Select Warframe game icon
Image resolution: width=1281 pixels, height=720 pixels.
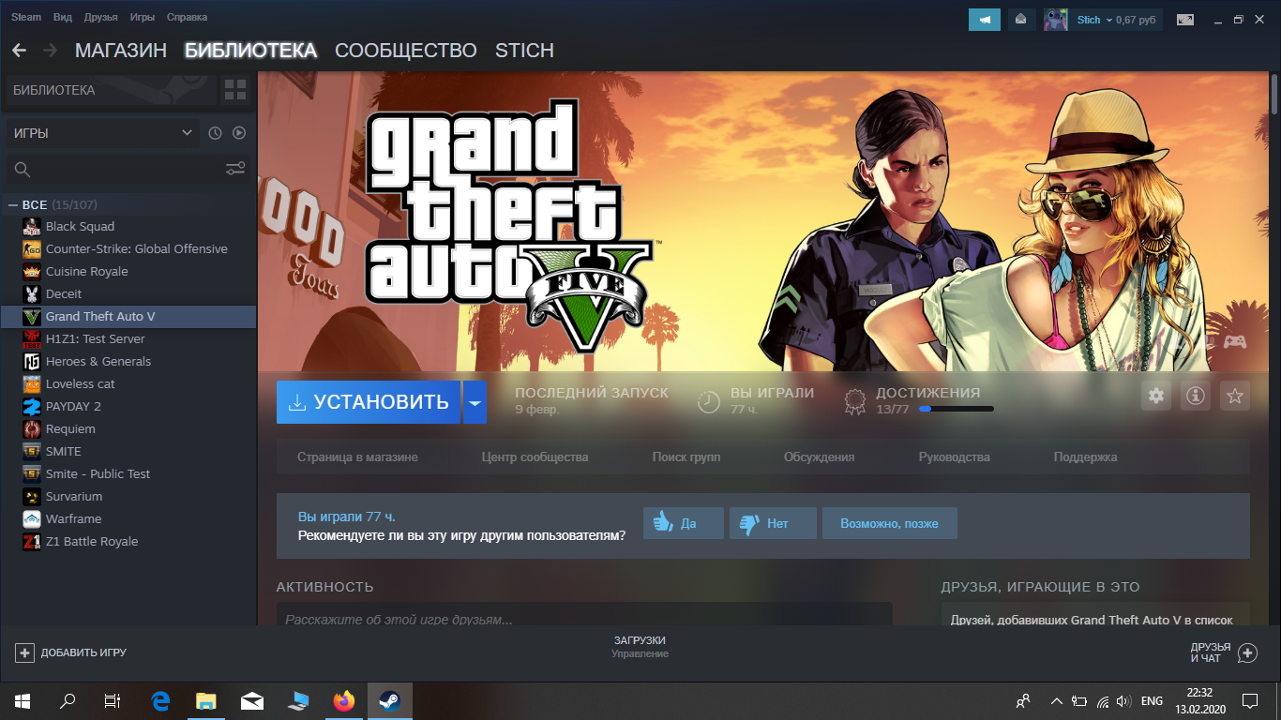point(32,519)
